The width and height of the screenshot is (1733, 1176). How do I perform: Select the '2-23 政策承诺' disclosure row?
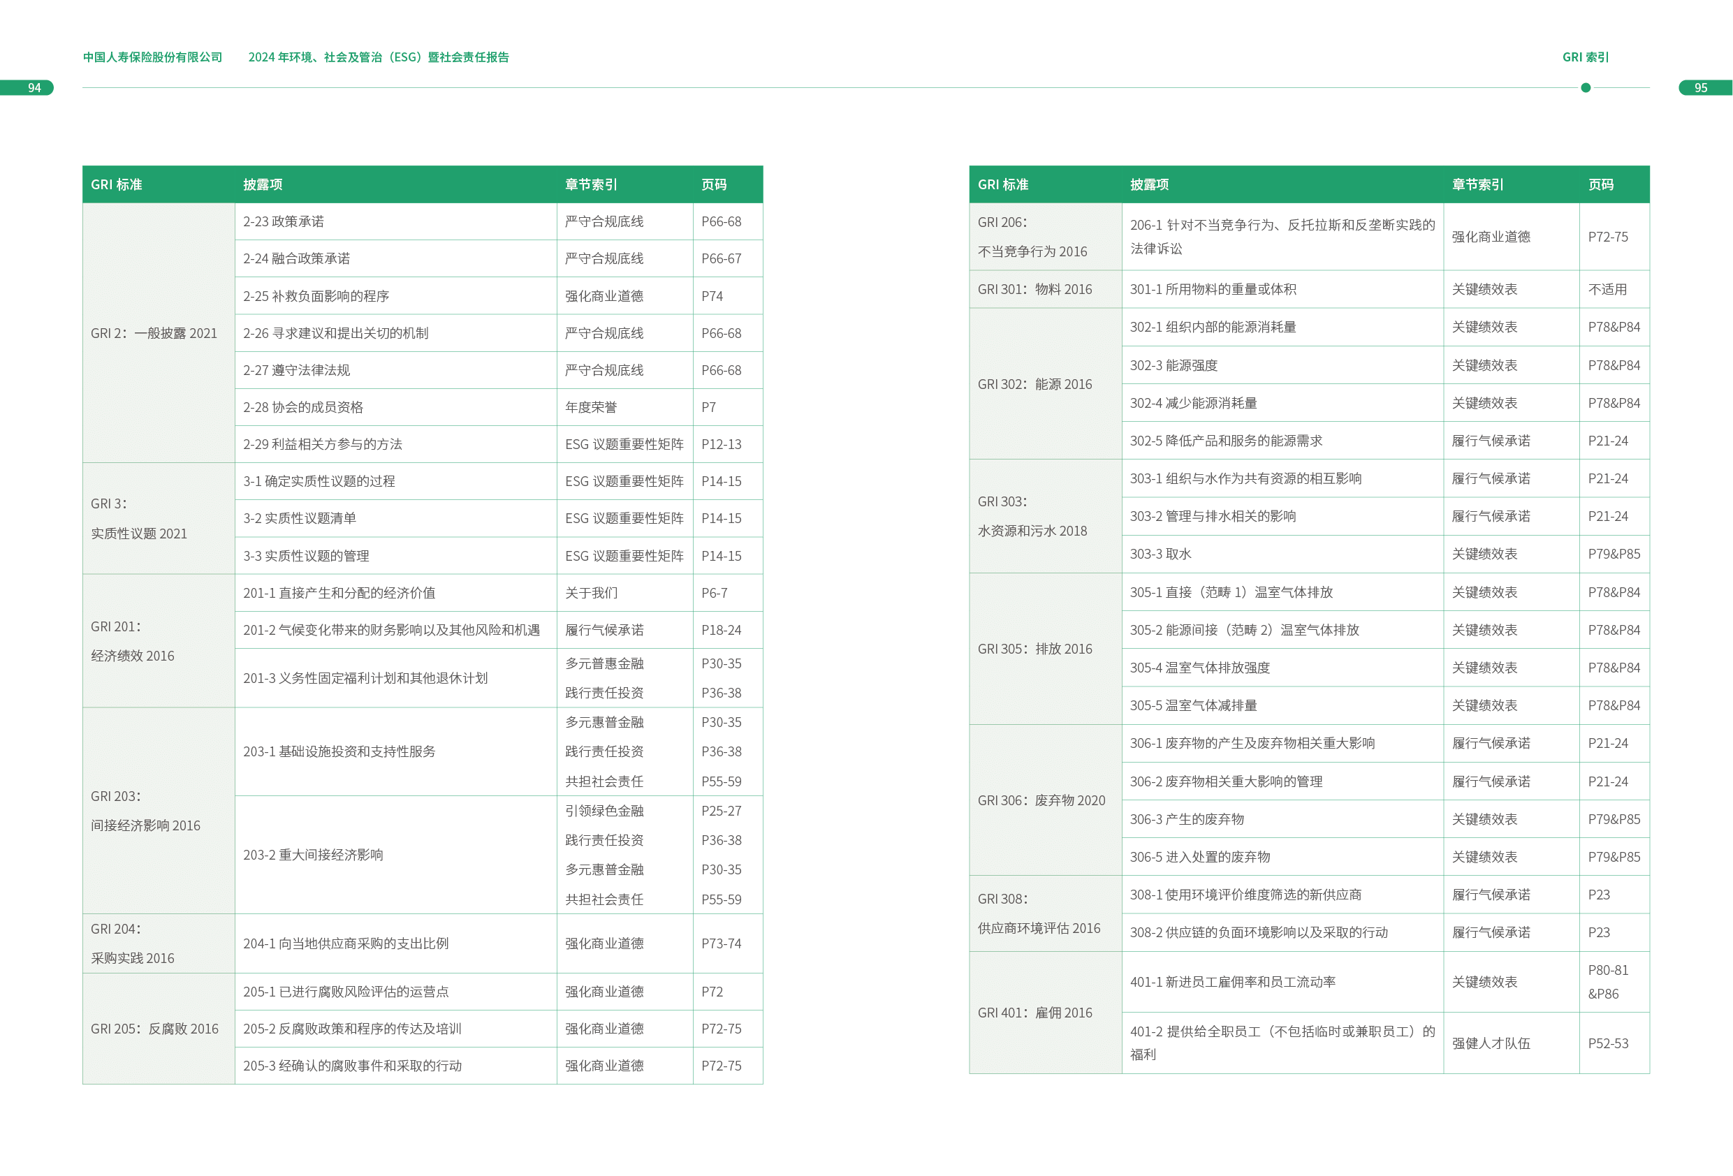click(x=284, y=221)
